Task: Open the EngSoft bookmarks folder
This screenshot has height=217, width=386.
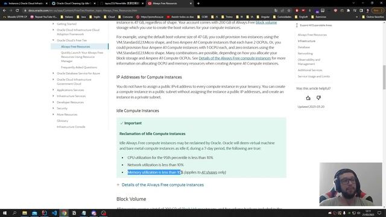Action: (x=301, y=17)
